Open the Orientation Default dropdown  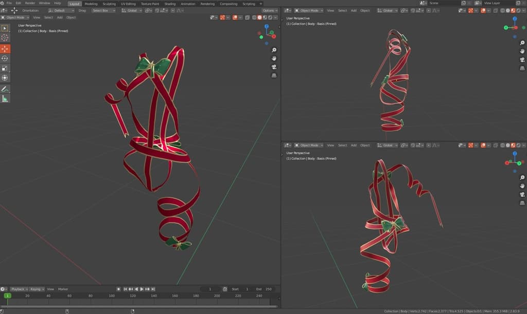tap(61, 10)
